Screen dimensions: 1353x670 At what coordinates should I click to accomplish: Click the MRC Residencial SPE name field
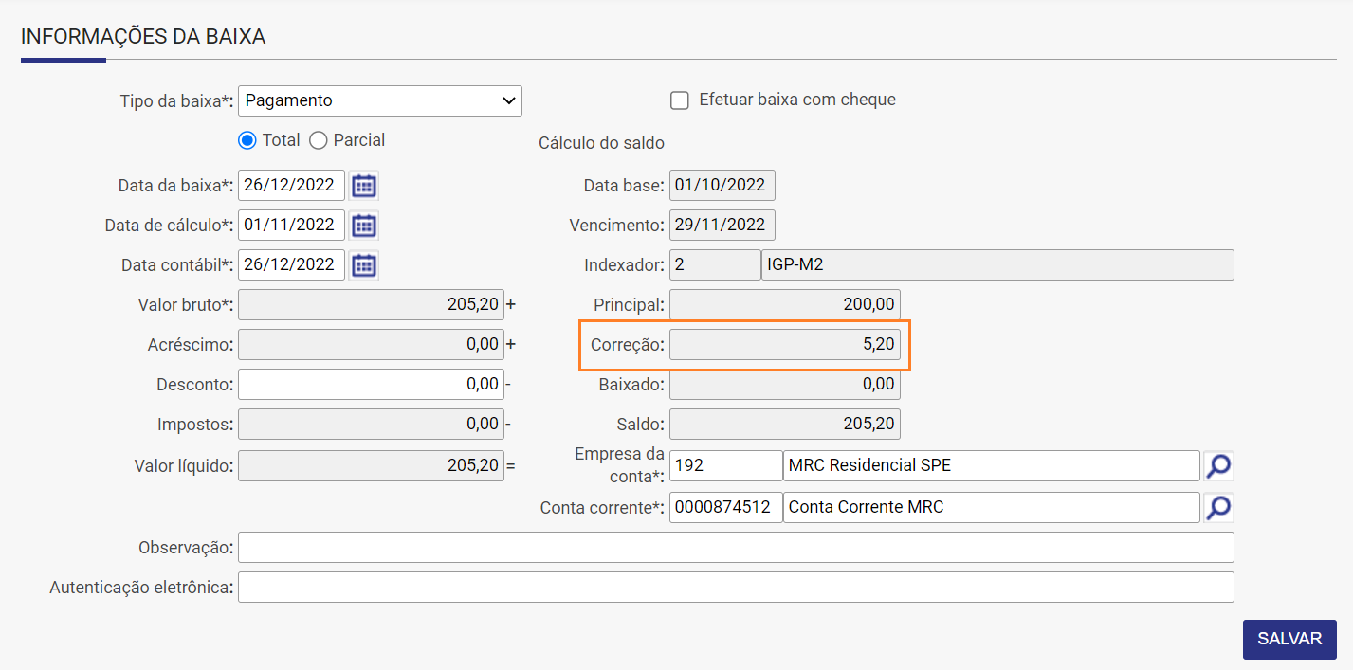[992, 466]
